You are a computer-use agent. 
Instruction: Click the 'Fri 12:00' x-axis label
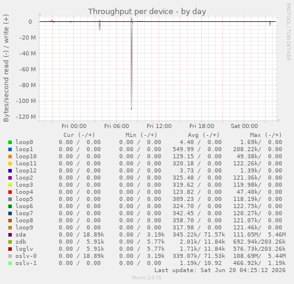point(159,126)
